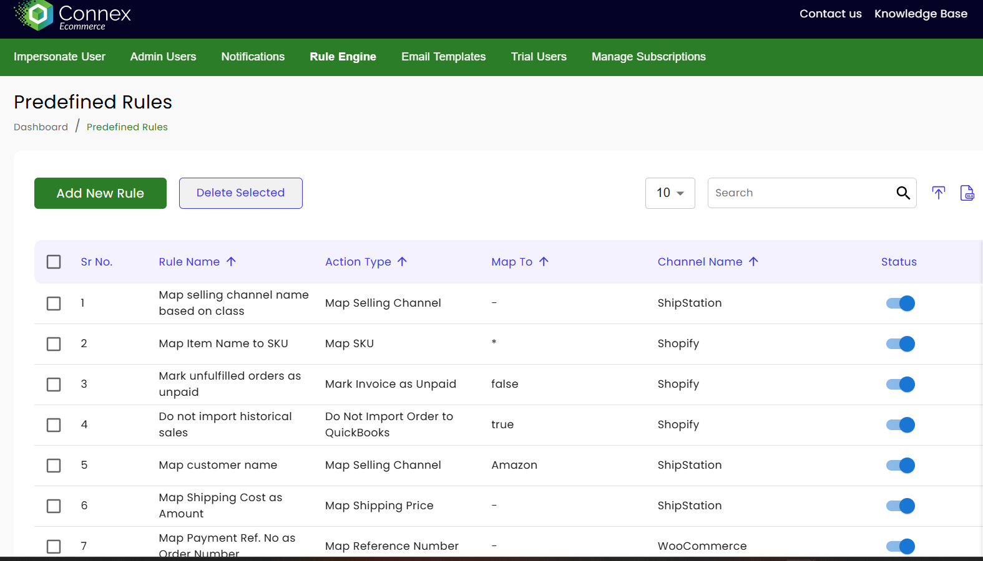Sort by Rule Name arrow

tap(231, 262)
